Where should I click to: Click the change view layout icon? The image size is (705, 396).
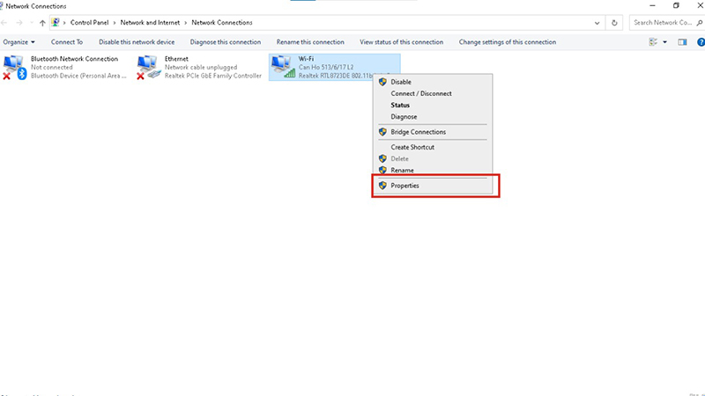[x=654, y=41]
